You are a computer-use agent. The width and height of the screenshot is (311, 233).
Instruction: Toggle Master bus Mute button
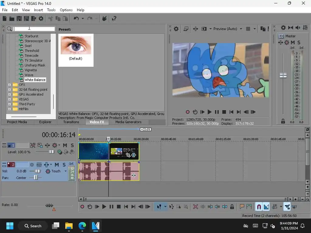[293, 42]
